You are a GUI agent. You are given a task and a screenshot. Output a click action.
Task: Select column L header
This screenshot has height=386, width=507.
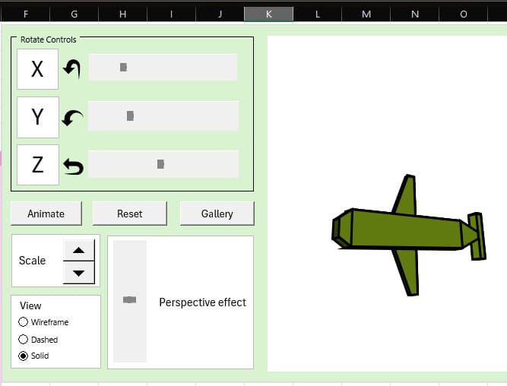[318, 14]
